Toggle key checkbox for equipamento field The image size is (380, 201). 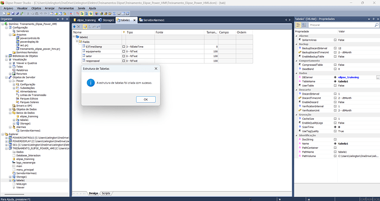click(123, 52)
